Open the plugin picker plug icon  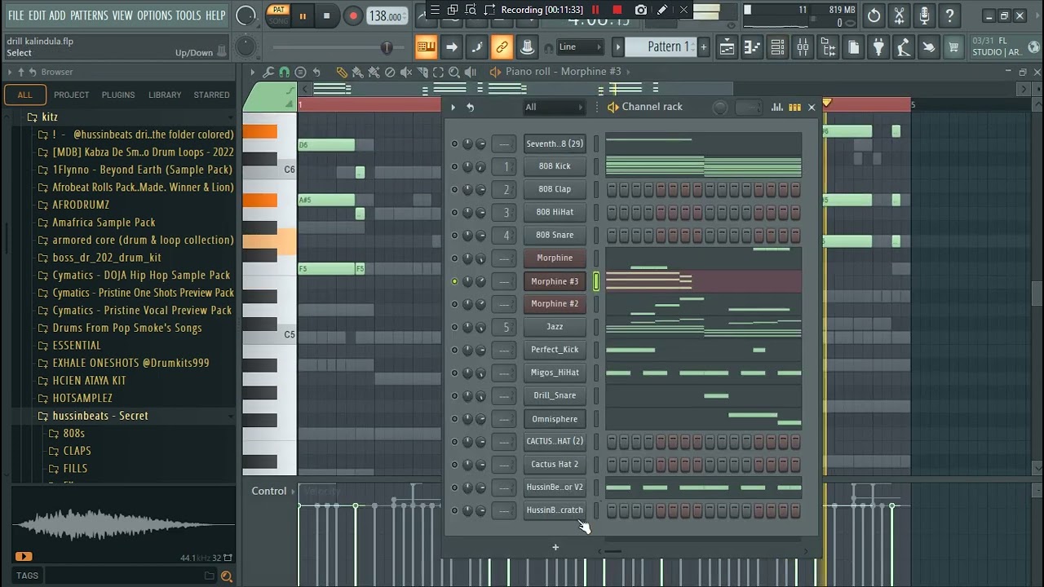click(878, 47)
